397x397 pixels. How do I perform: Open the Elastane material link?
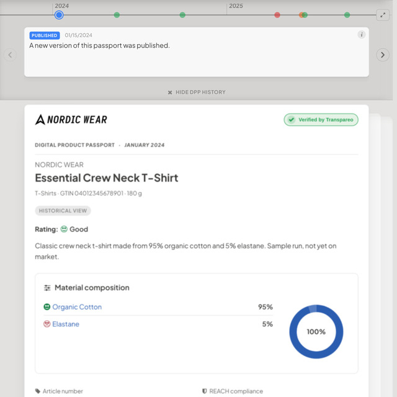click(x=66, y=324)
